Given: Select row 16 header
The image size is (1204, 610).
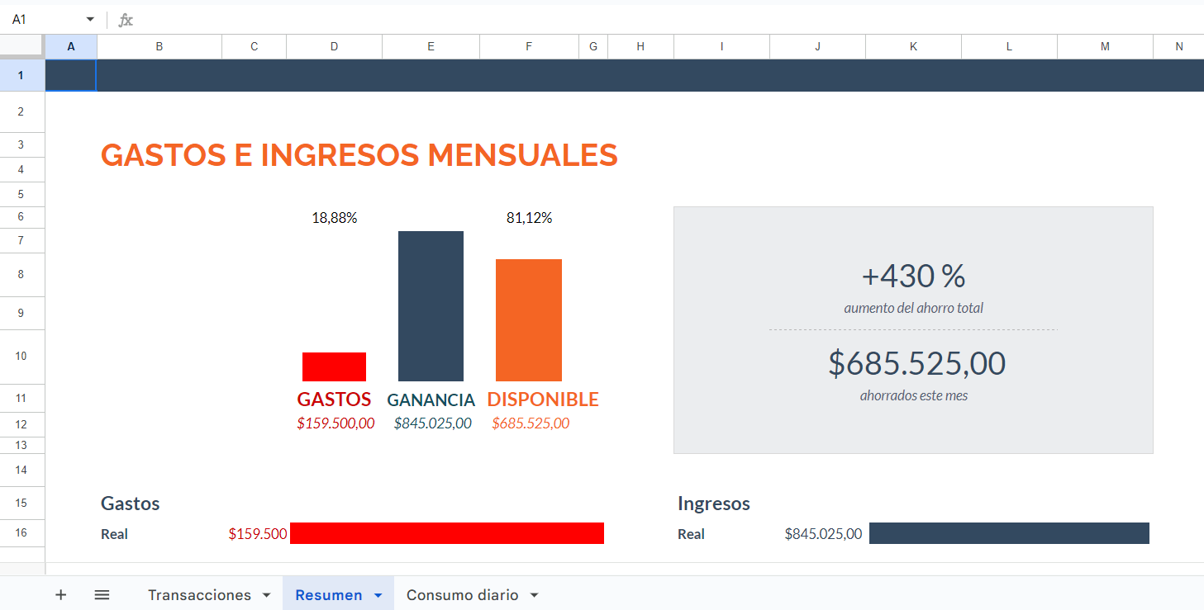Looking at the screenshot, I should coord(21,533).
